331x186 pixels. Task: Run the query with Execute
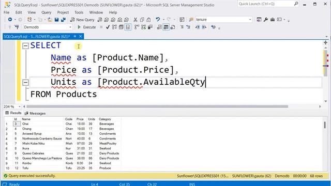click(87, 27)
